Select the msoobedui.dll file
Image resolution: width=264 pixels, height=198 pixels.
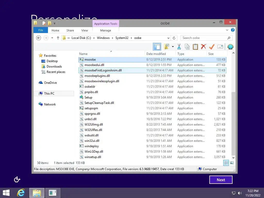pyautogui.click(x=152, y=65)
